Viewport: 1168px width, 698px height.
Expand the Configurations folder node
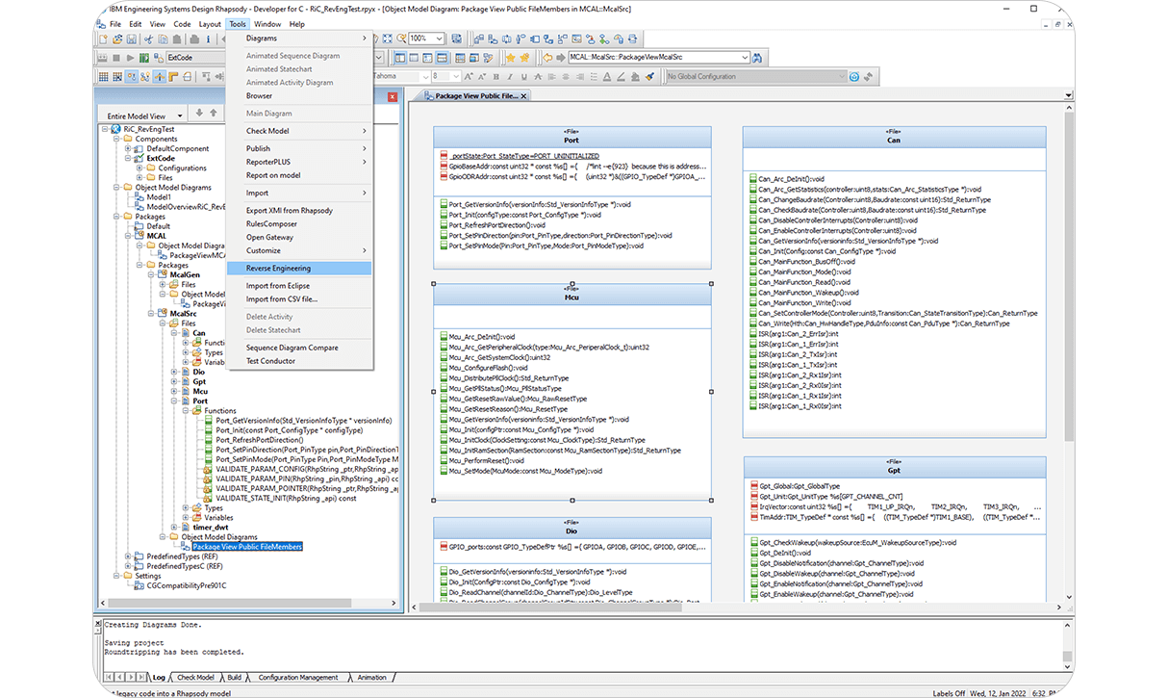(140, 168)
